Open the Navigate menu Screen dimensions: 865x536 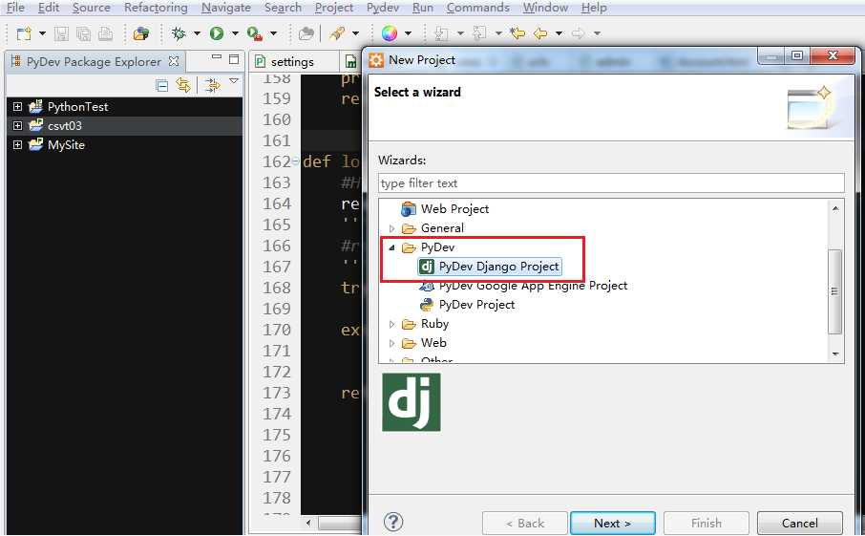pos(226,8)
